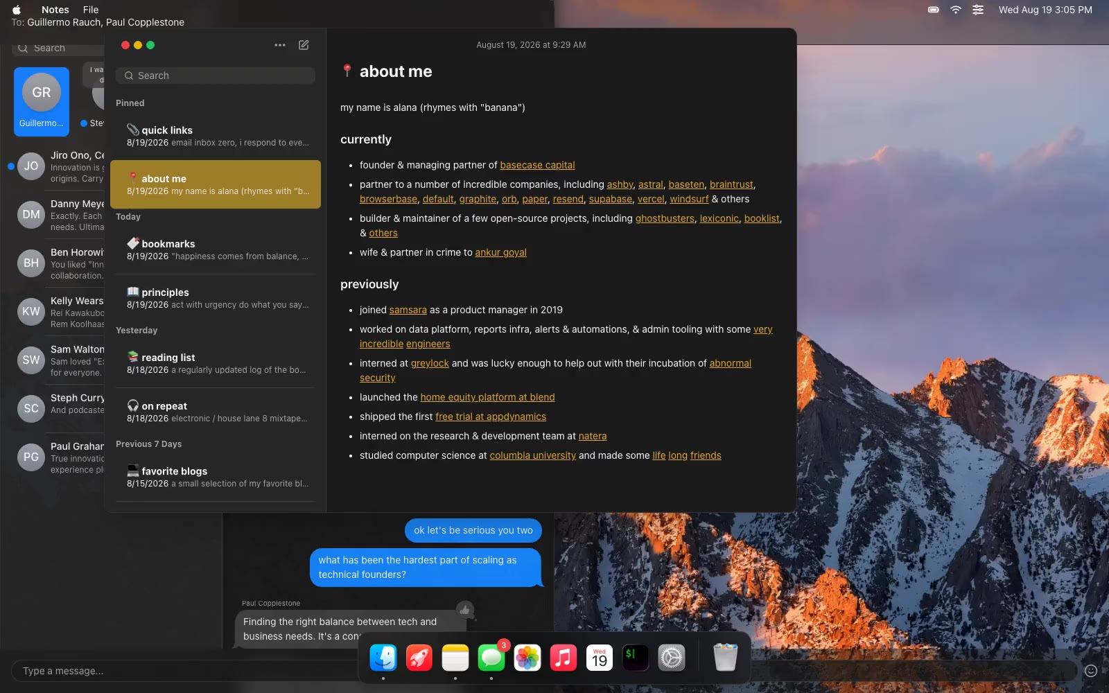
Task: Open Photos app in the dock
Action: (527, 658)
